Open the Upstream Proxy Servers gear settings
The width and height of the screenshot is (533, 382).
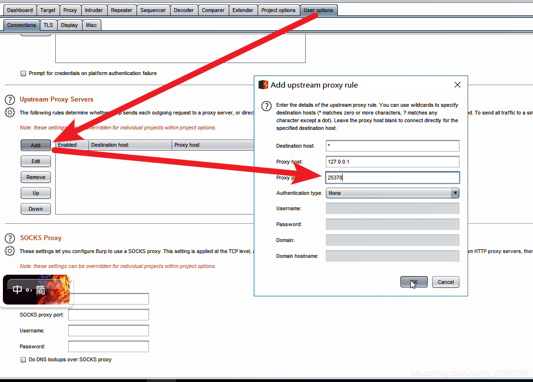(x=10, y=113)
